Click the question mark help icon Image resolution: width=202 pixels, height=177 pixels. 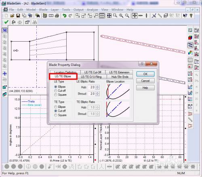[x=191, y=16]
